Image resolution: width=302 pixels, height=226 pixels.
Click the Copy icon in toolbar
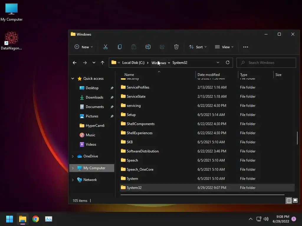(120, 47)
